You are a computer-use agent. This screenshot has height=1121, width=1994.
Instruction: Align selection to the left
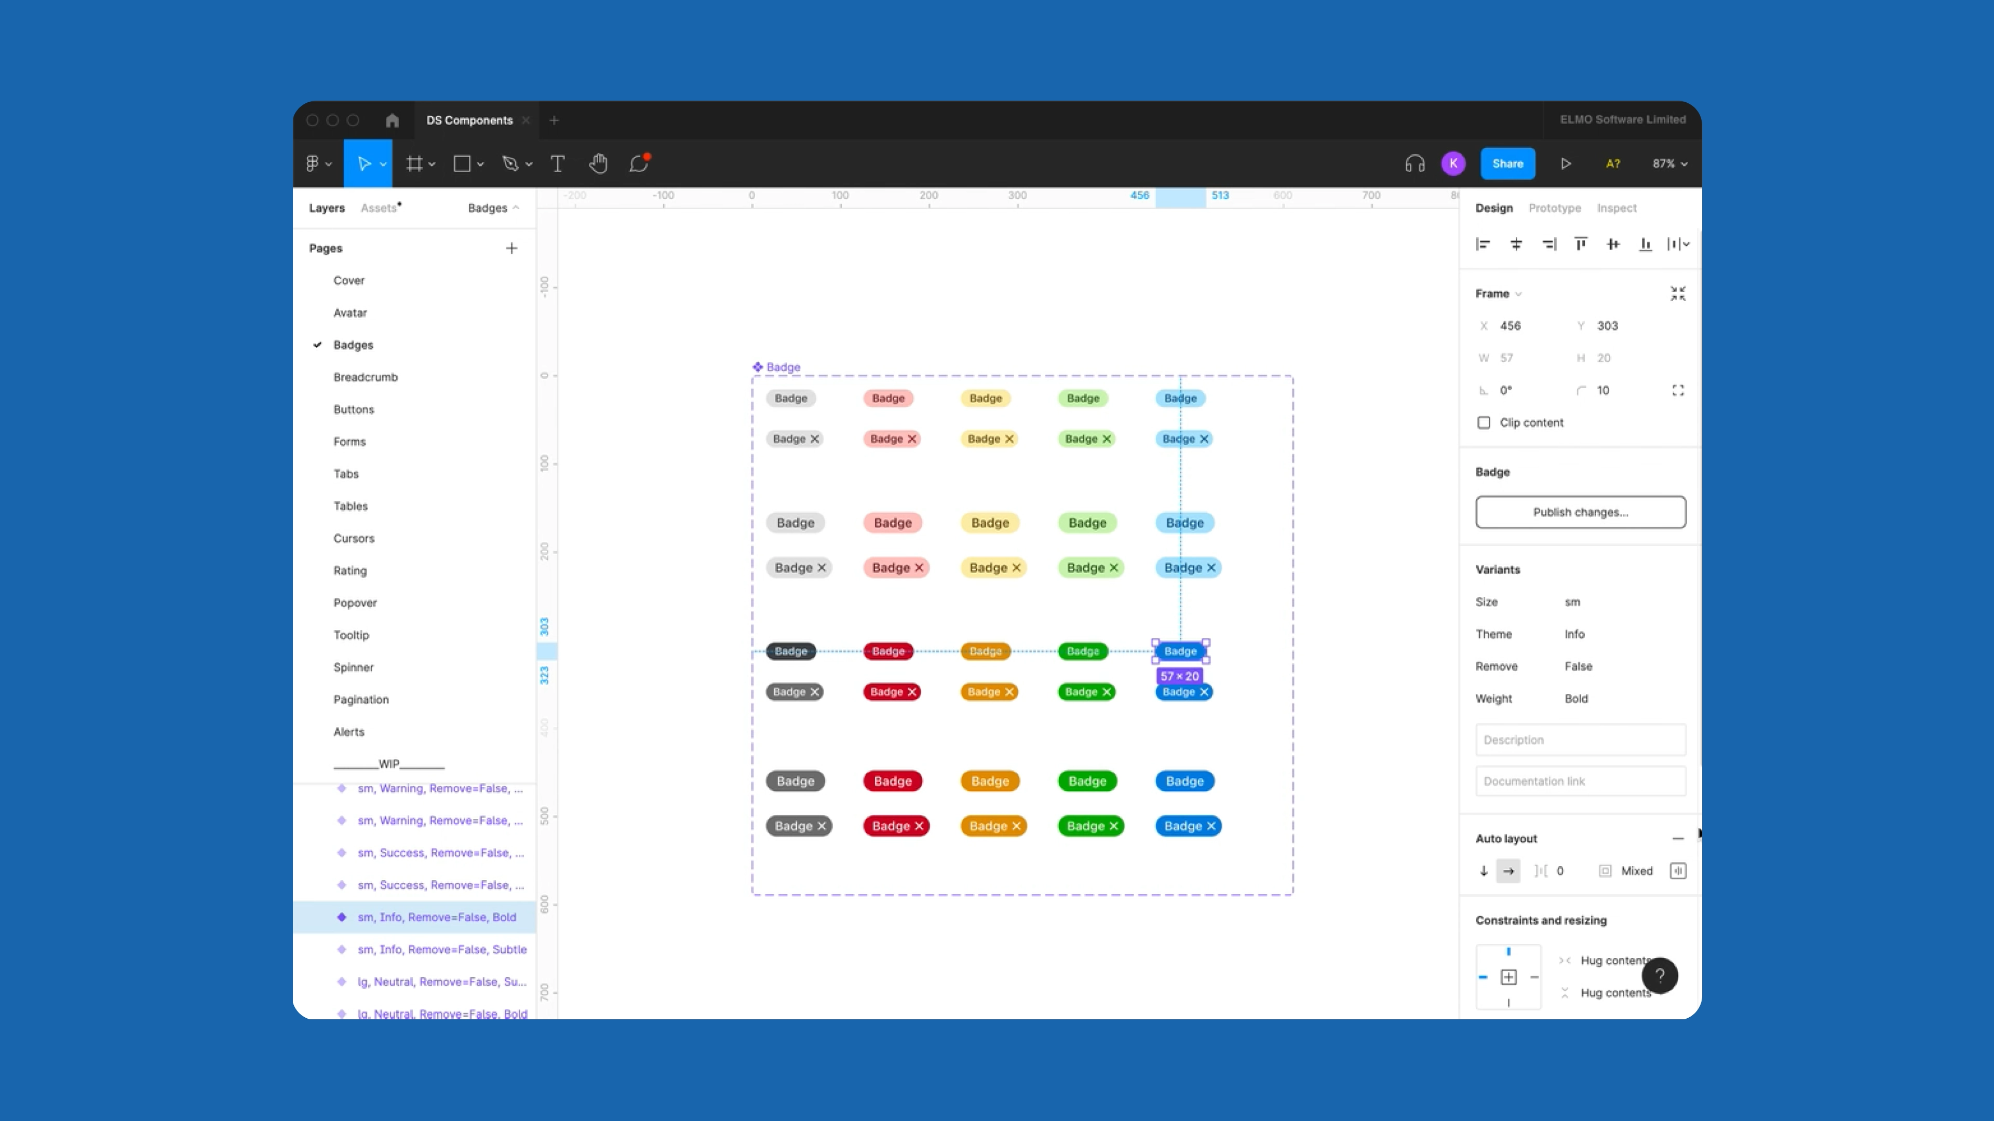[x=1483, y=244]
